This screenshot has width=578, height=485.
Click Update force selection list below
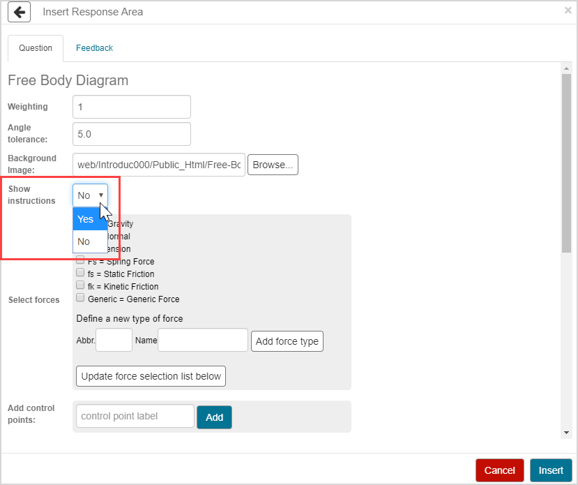151,376
